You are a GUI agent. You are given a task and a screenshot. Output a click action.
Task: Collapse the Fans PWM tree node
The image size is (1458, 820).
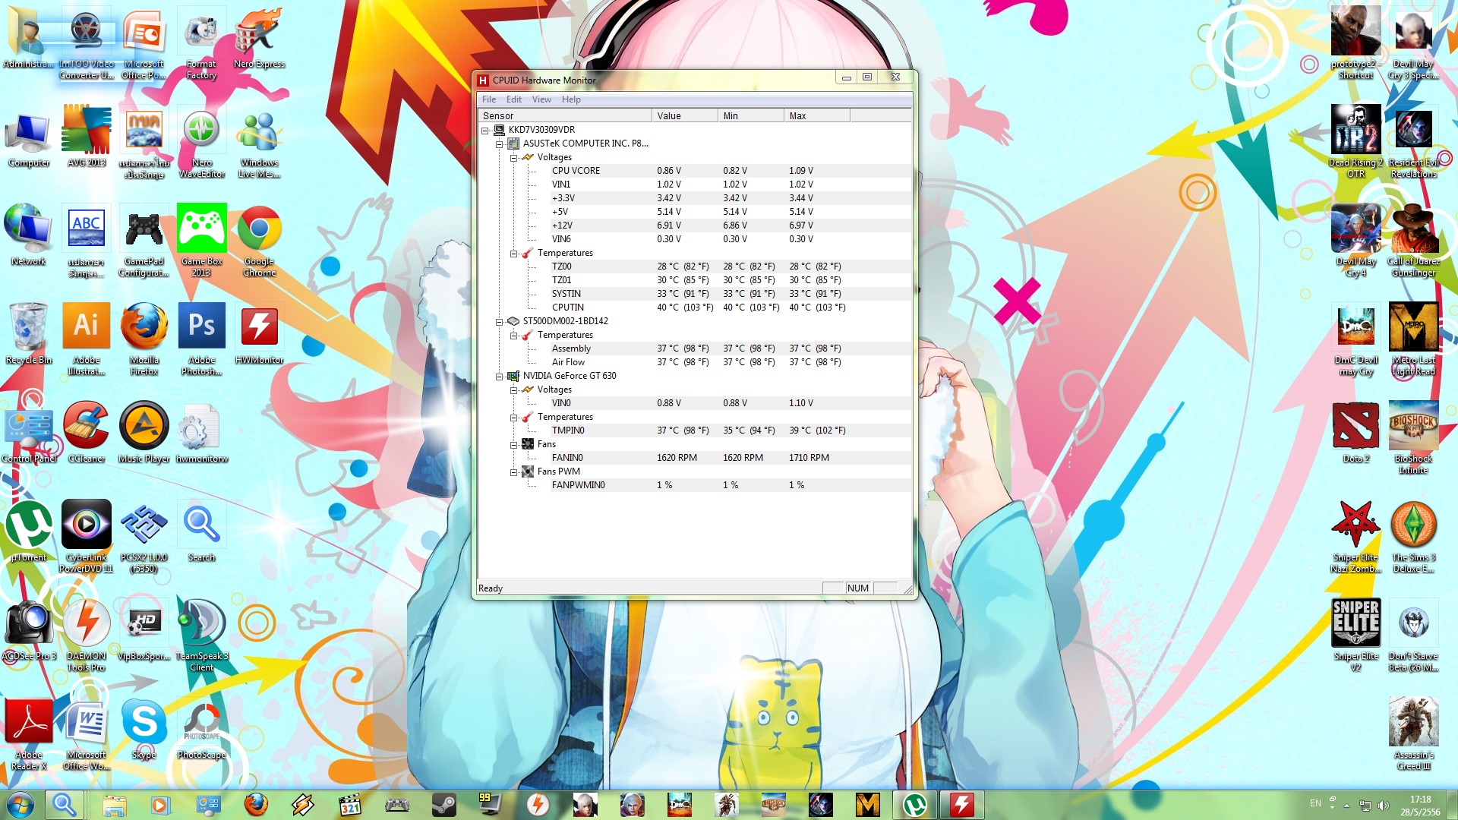pyautogui.click(x=514, y=472)
